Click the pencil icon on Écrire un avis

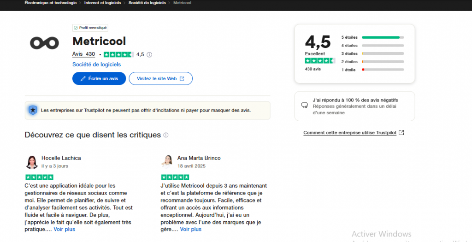coord(83,78)
